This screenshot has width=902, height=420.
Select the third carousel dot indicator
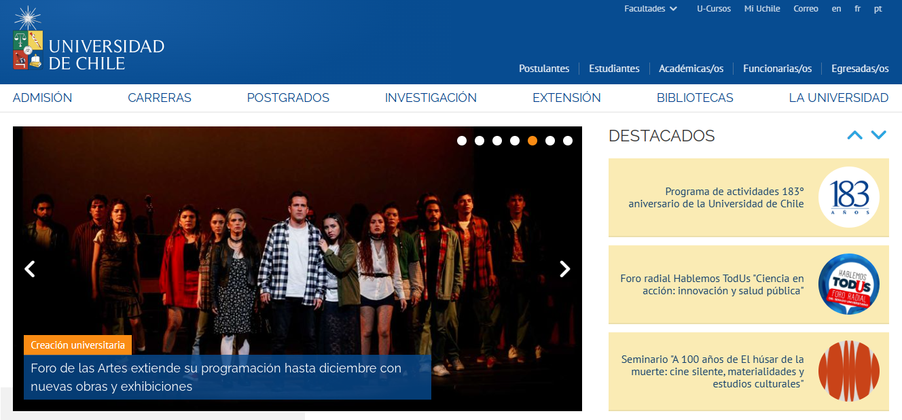coord(497,141)
